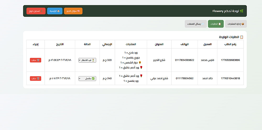Click product دوار الشمس × 1

[131, 63]
